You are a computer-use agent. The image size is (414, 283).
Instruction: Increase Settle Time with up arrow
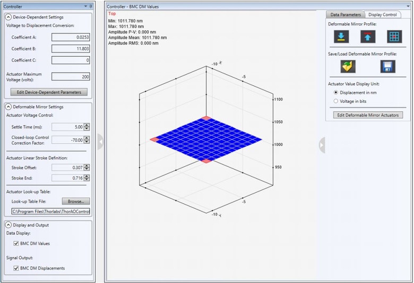point(87,125)
